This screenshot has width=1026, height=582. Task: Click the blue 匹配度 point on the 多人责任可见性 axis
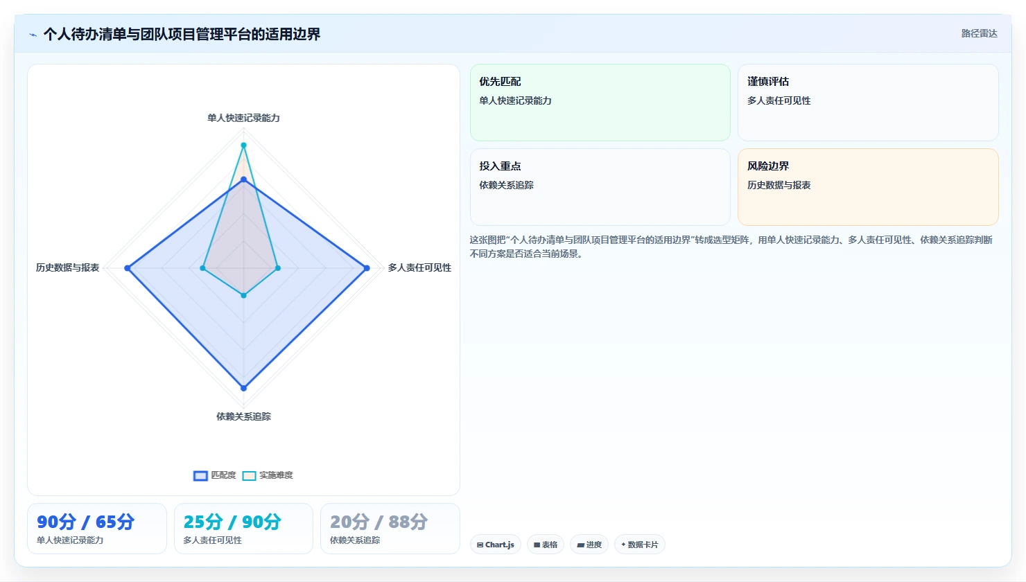tap(367, 268)
